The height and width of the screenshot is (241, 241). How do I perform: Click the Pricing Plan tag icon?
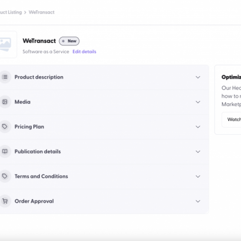pos(5,127)
